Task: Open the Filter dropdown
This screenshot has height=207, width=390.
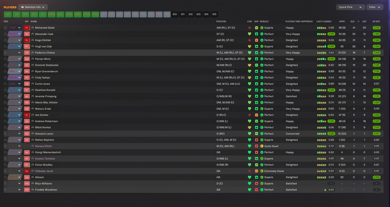Action: coord(375,7)
